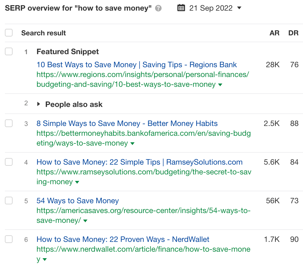This screenshot has width=303, height=265.
Task: Open the caret next to the ramseysolutions.com URL
Action: (x=77, y=182)
